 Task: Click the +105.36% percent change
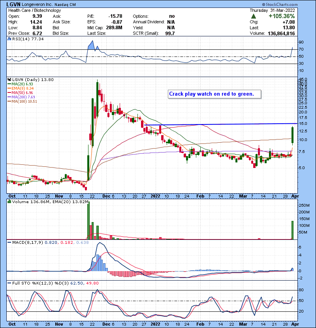282,16
